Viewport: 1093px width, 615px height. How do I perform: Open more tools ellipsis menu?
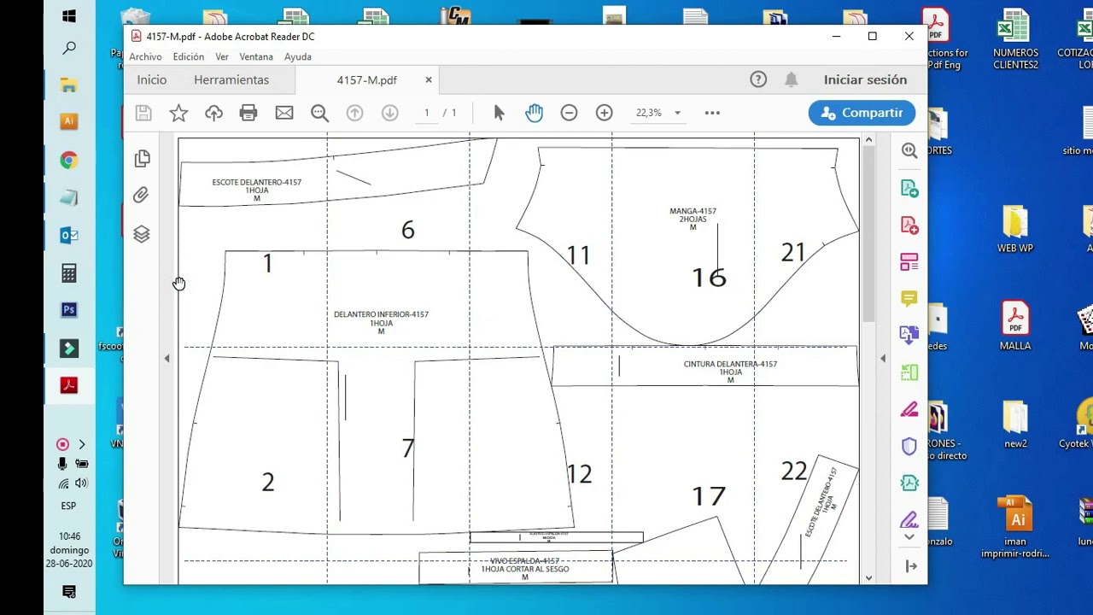click(x=712, y=113)
